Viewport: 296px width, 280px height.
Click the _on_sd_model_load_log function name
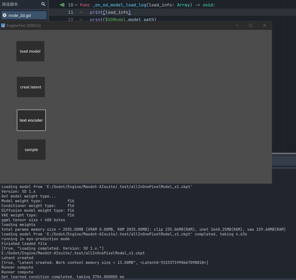tap(119, 5)
